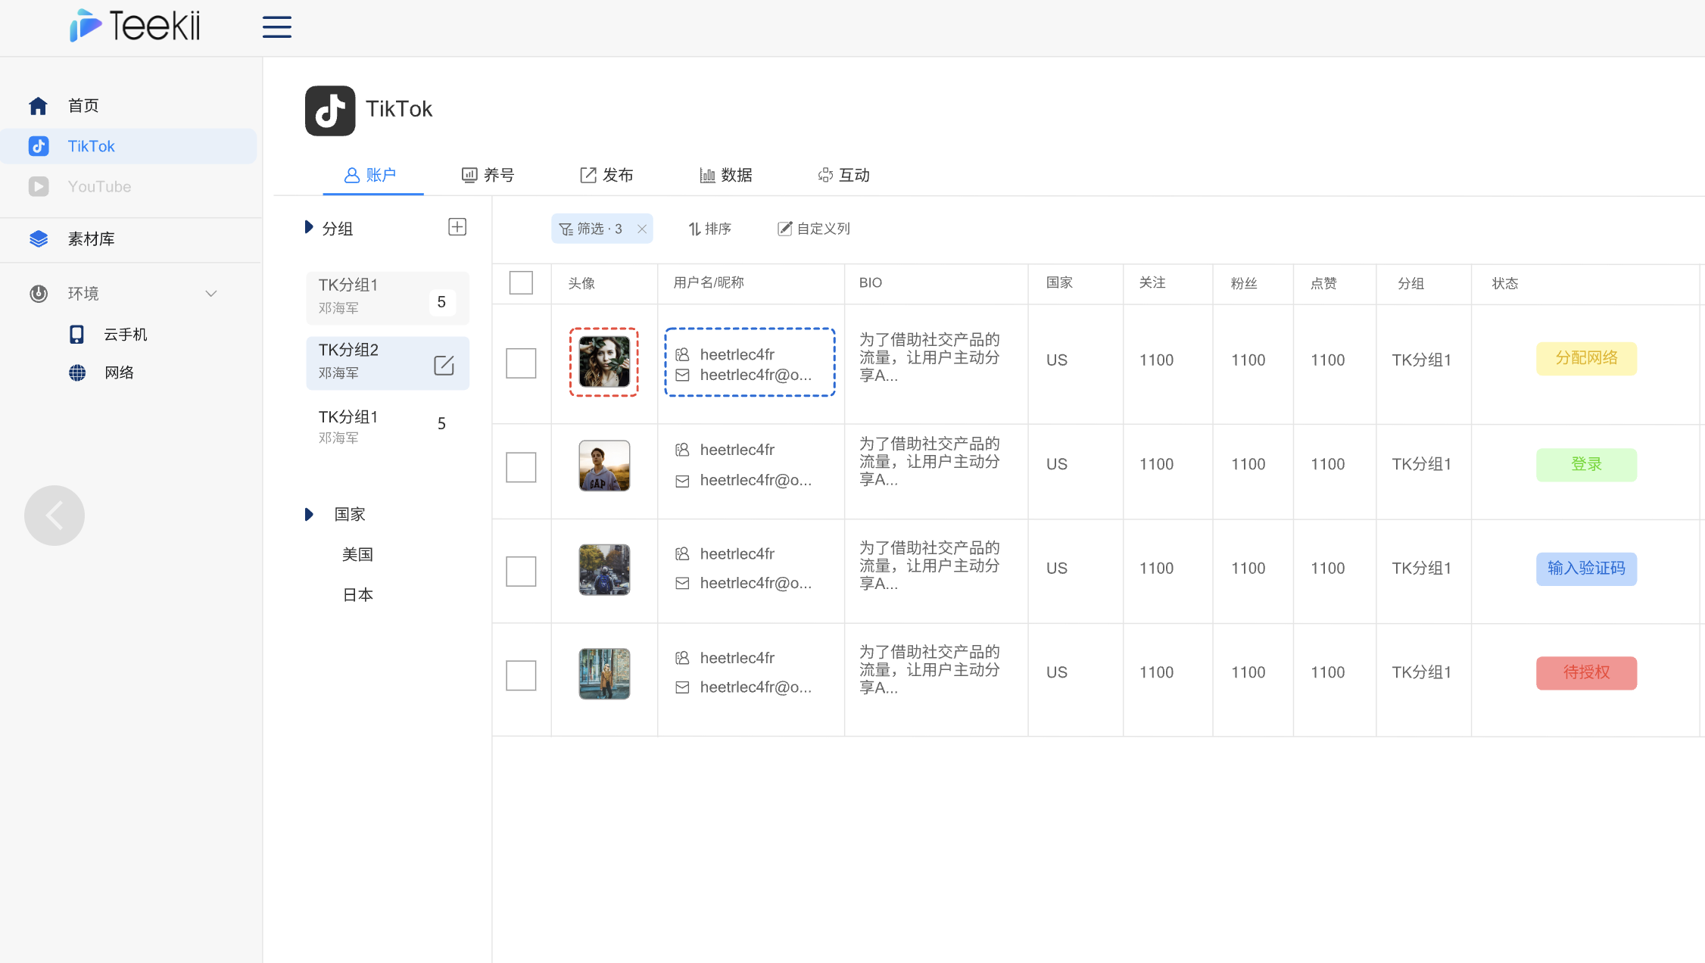This screenshot has width=1705, height=963.
Task: Collapse sidebar with the back arrow circle
Action: (x=55, y=516)
